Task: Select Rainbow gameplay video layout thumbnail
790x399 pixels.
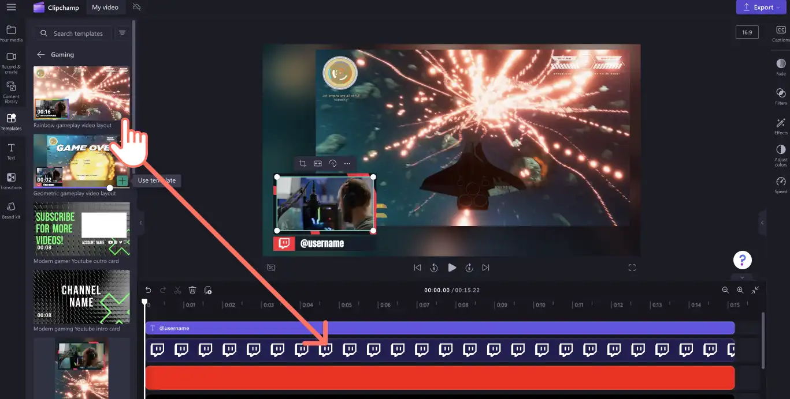Action: [x=81, y=93]
